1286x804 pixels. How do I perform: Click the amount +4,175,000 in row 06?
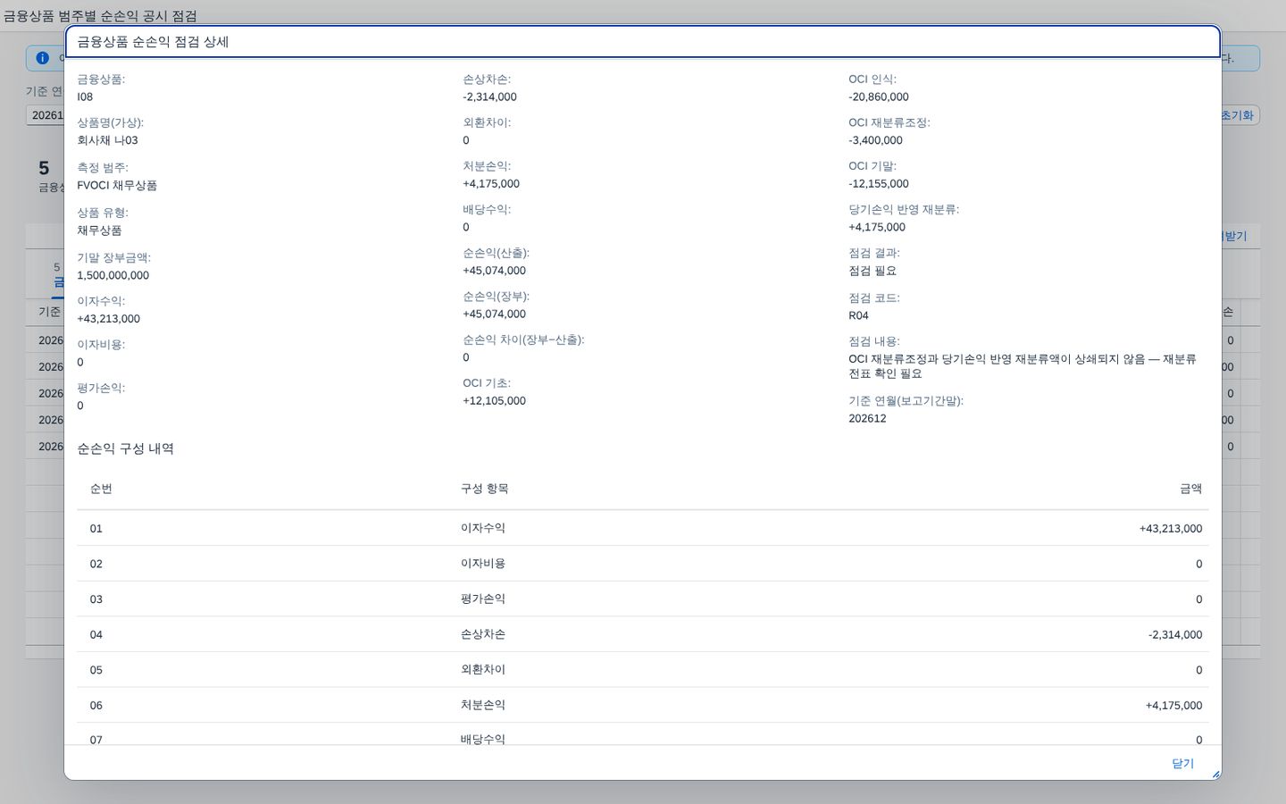coord(1173,706)
